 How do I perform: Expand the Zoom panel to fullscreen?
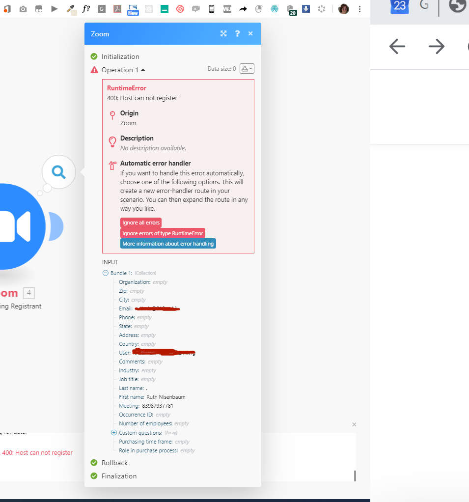point(223,33)
